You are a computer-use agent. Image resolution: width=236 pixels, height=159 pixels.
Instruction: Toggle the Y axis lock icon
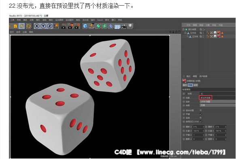(x=43, y=26)
